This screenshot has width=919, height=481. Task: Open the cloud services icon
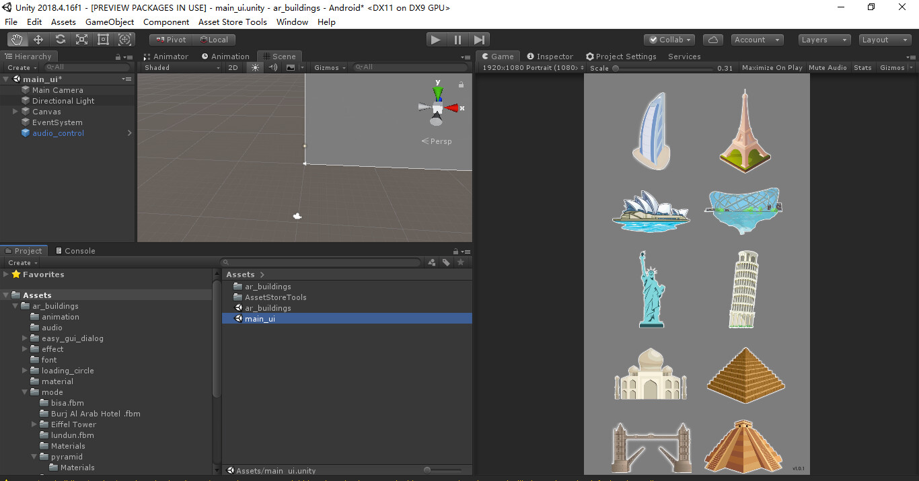tap(713, 40)
